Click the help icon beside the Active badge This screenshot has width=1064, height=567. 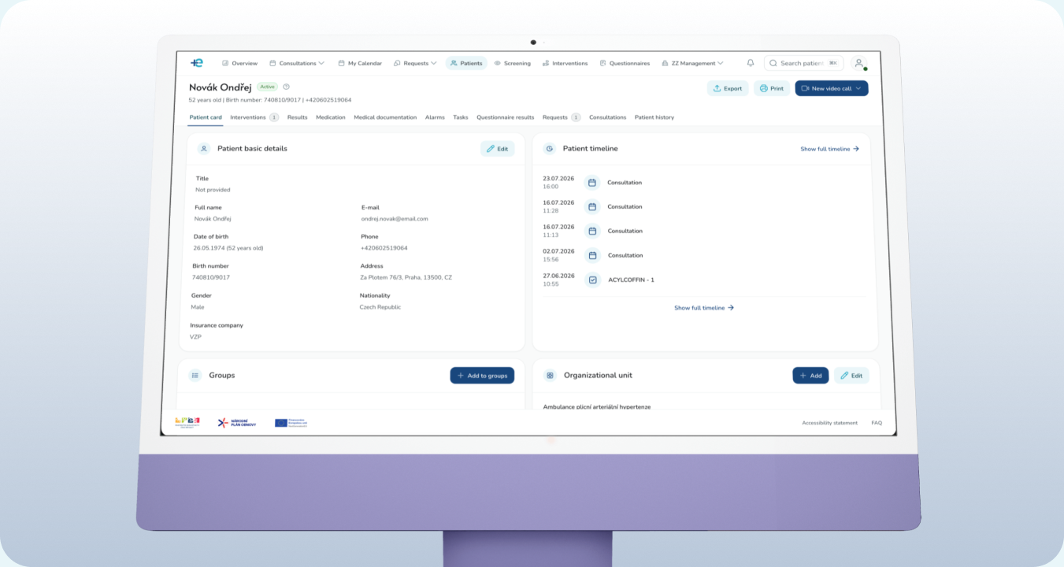pos(286,87)
